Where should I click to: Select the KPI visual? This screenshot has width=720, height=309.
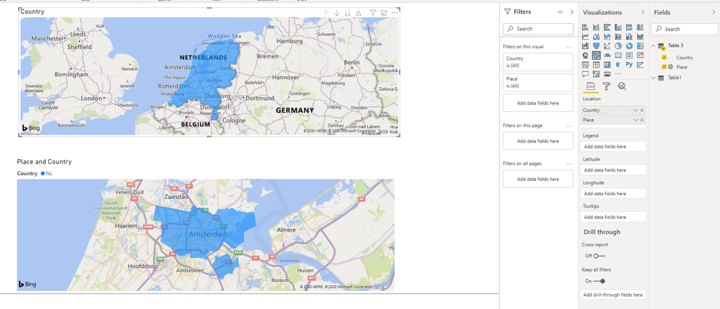click(x=640, y=55)
